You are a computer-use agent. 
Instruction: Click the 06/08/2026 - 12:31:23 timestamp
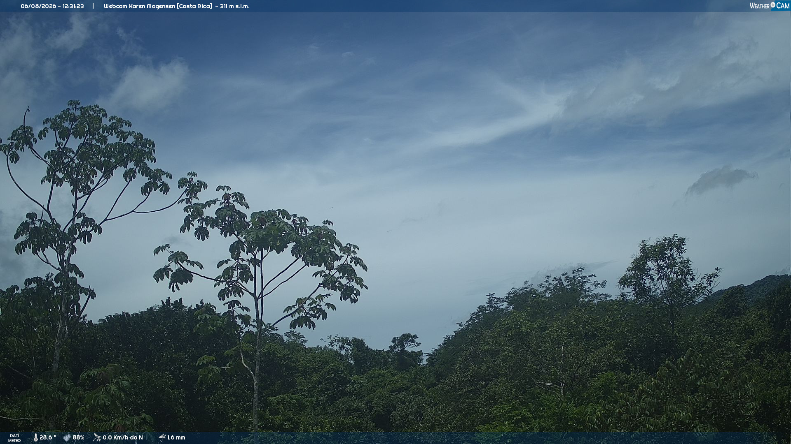[x=52, y=6]
